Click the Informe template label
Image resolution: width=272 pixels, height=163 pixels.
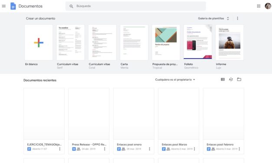(x=221, y=64)
